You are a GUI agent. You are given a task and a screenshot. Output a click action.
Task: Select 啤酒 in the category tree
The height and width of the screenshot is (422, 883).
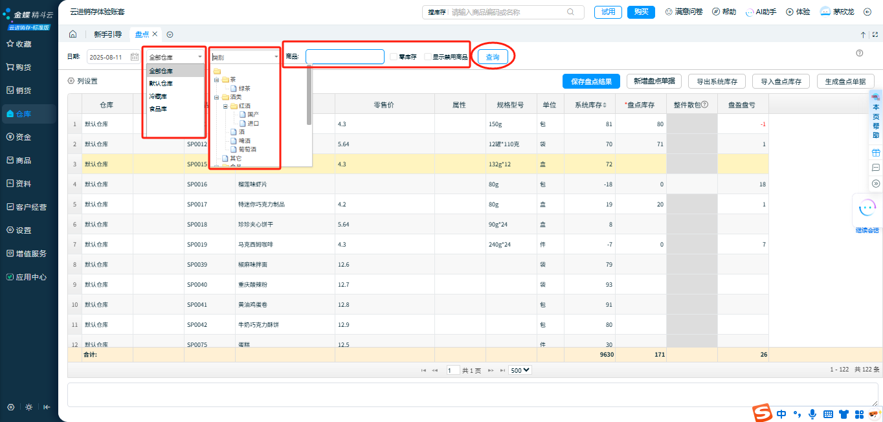[x=245, y=140]
